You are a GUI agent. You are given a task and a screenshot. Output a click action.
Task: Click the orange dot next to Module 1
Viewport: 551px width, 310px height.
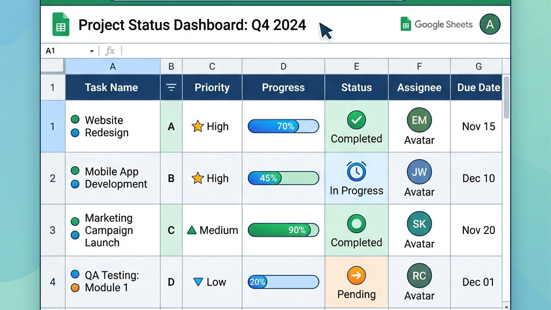pos(75,287)
